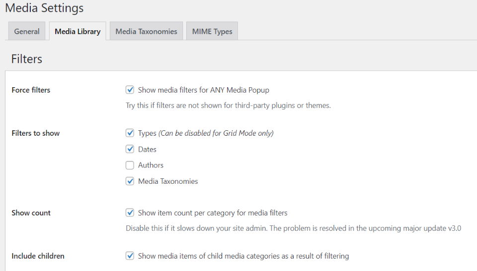Turn off the Show count checkbox box
This screenshot has width=477, height=271.
coord(130,213)
